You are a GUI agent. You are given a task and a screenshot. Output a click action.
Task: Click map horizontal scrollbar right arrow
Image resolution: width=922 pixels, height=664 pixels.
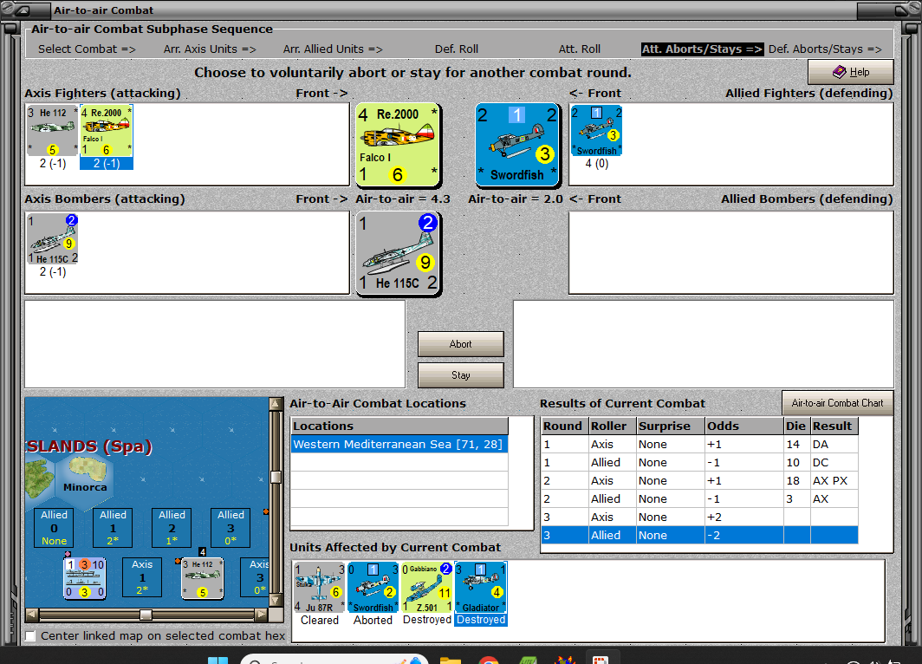tap(261, 615)
